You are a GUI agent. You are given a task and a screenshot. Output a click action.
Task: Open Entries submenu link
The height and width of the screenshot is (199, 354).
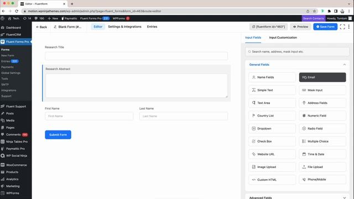click(6, 61)
